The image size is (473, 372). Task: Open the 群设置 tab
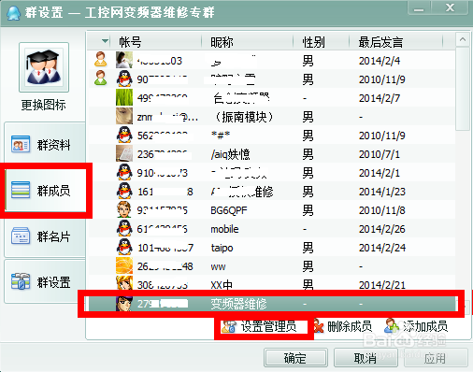[x=45, y=282]
